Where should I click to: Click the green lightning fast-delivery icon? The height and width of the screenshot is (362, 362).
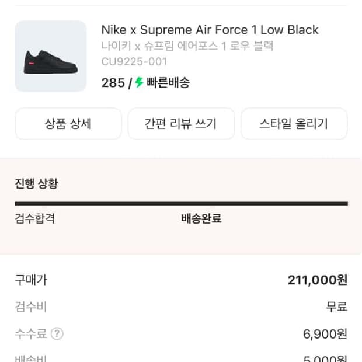[139, 83]
